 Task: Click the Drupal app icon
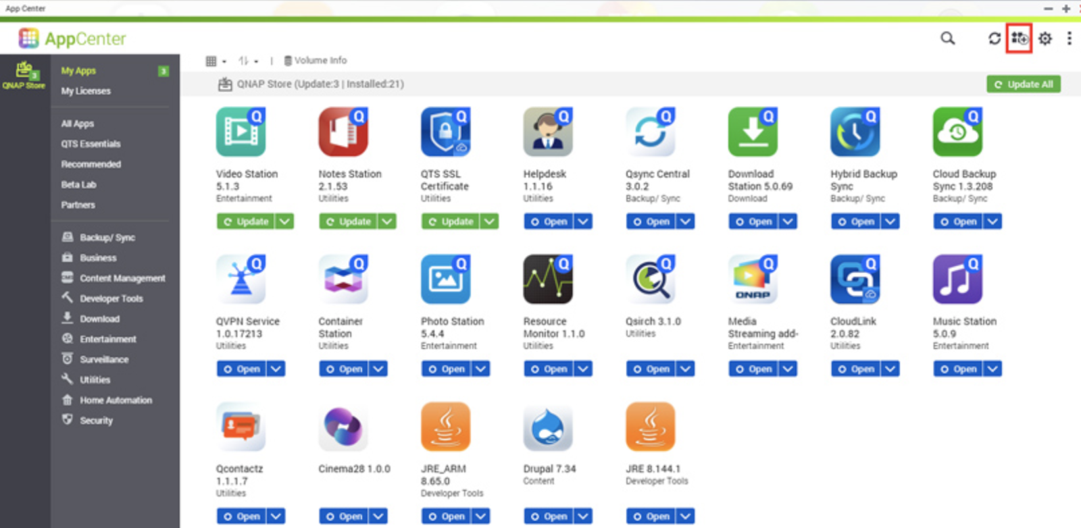(x=548, y=427)
